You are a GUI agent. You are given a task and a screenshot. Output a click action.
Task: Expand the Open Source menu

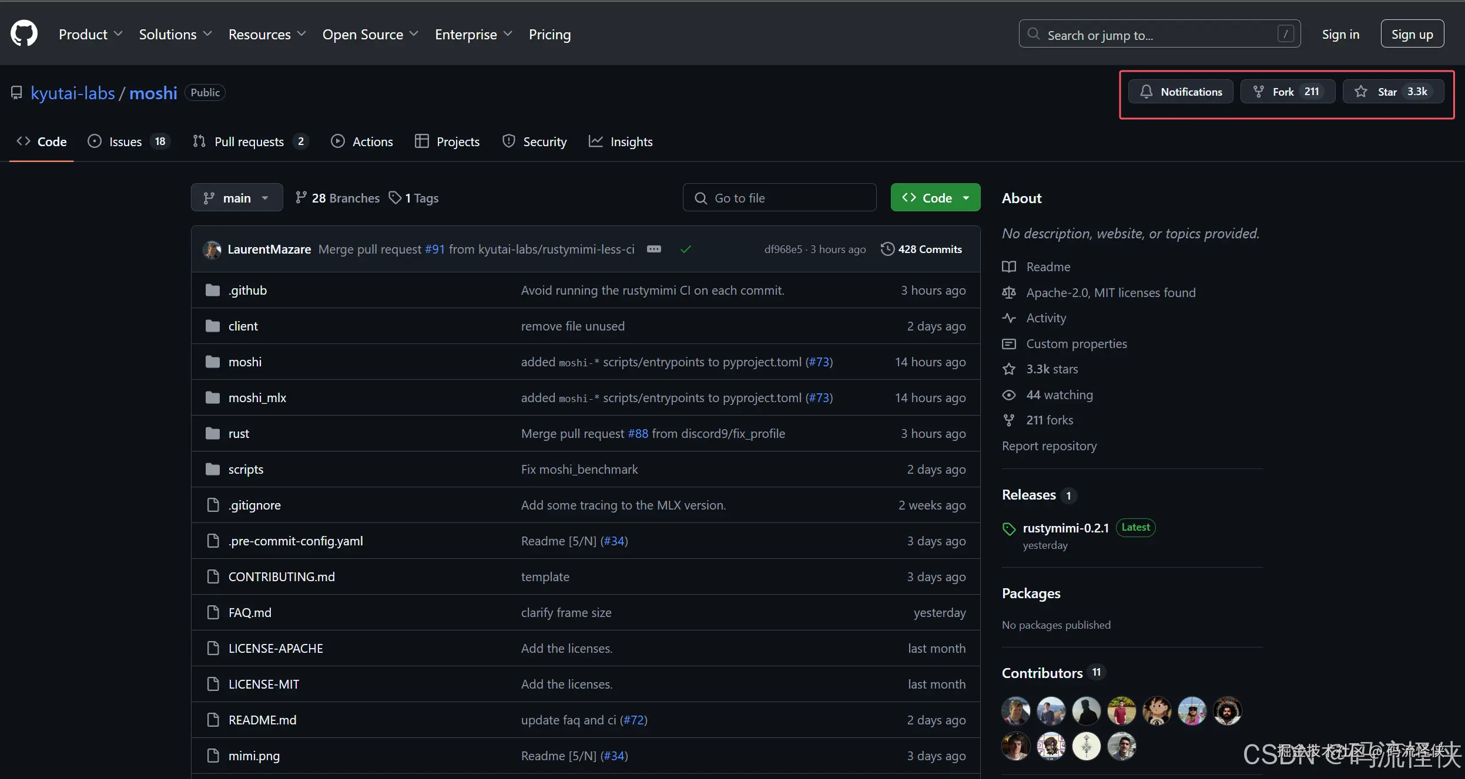pyautogui.click(x=370, y=34)
